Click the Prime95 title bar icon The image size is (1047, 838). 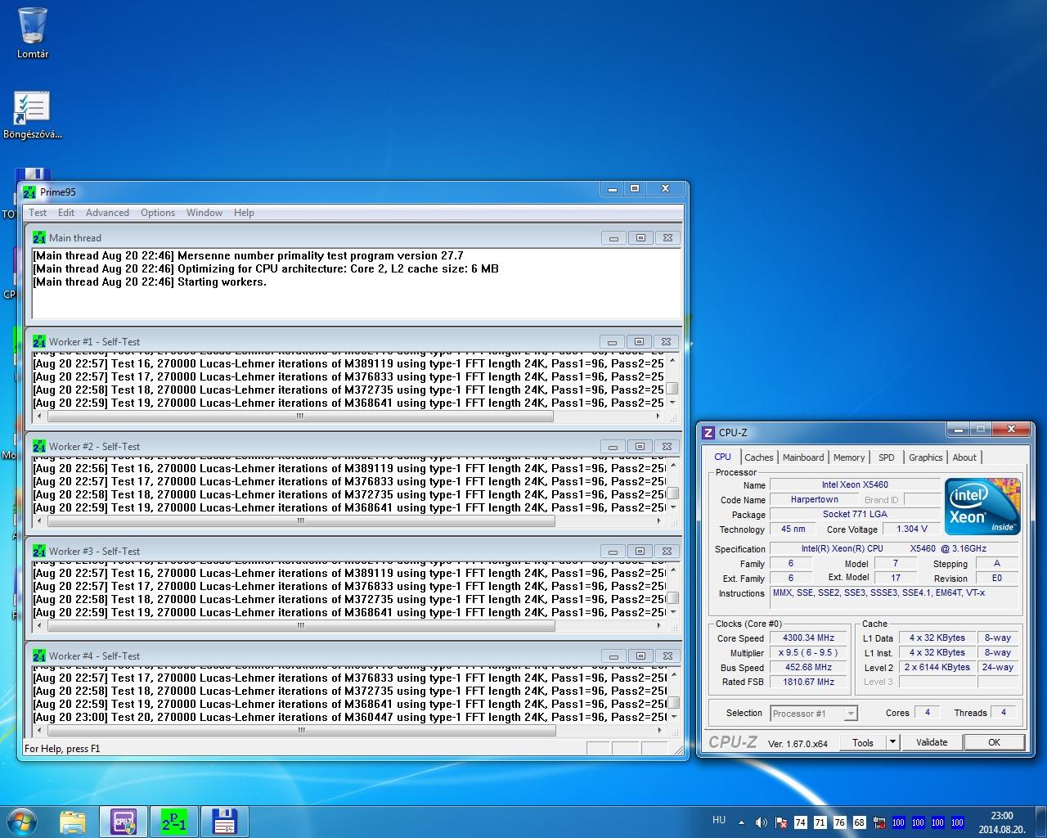[29, 192]
